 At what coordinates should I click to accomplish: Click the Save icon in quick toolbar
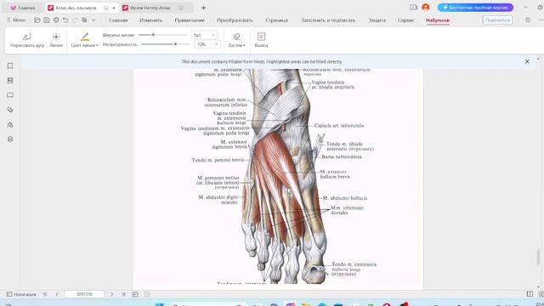click(47, 20)
